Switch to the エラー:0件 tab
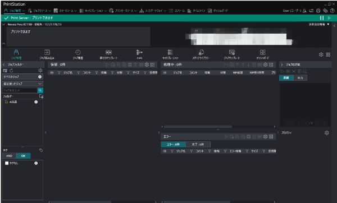The height and width of the screenshot is (203, 337). (173, 144)
